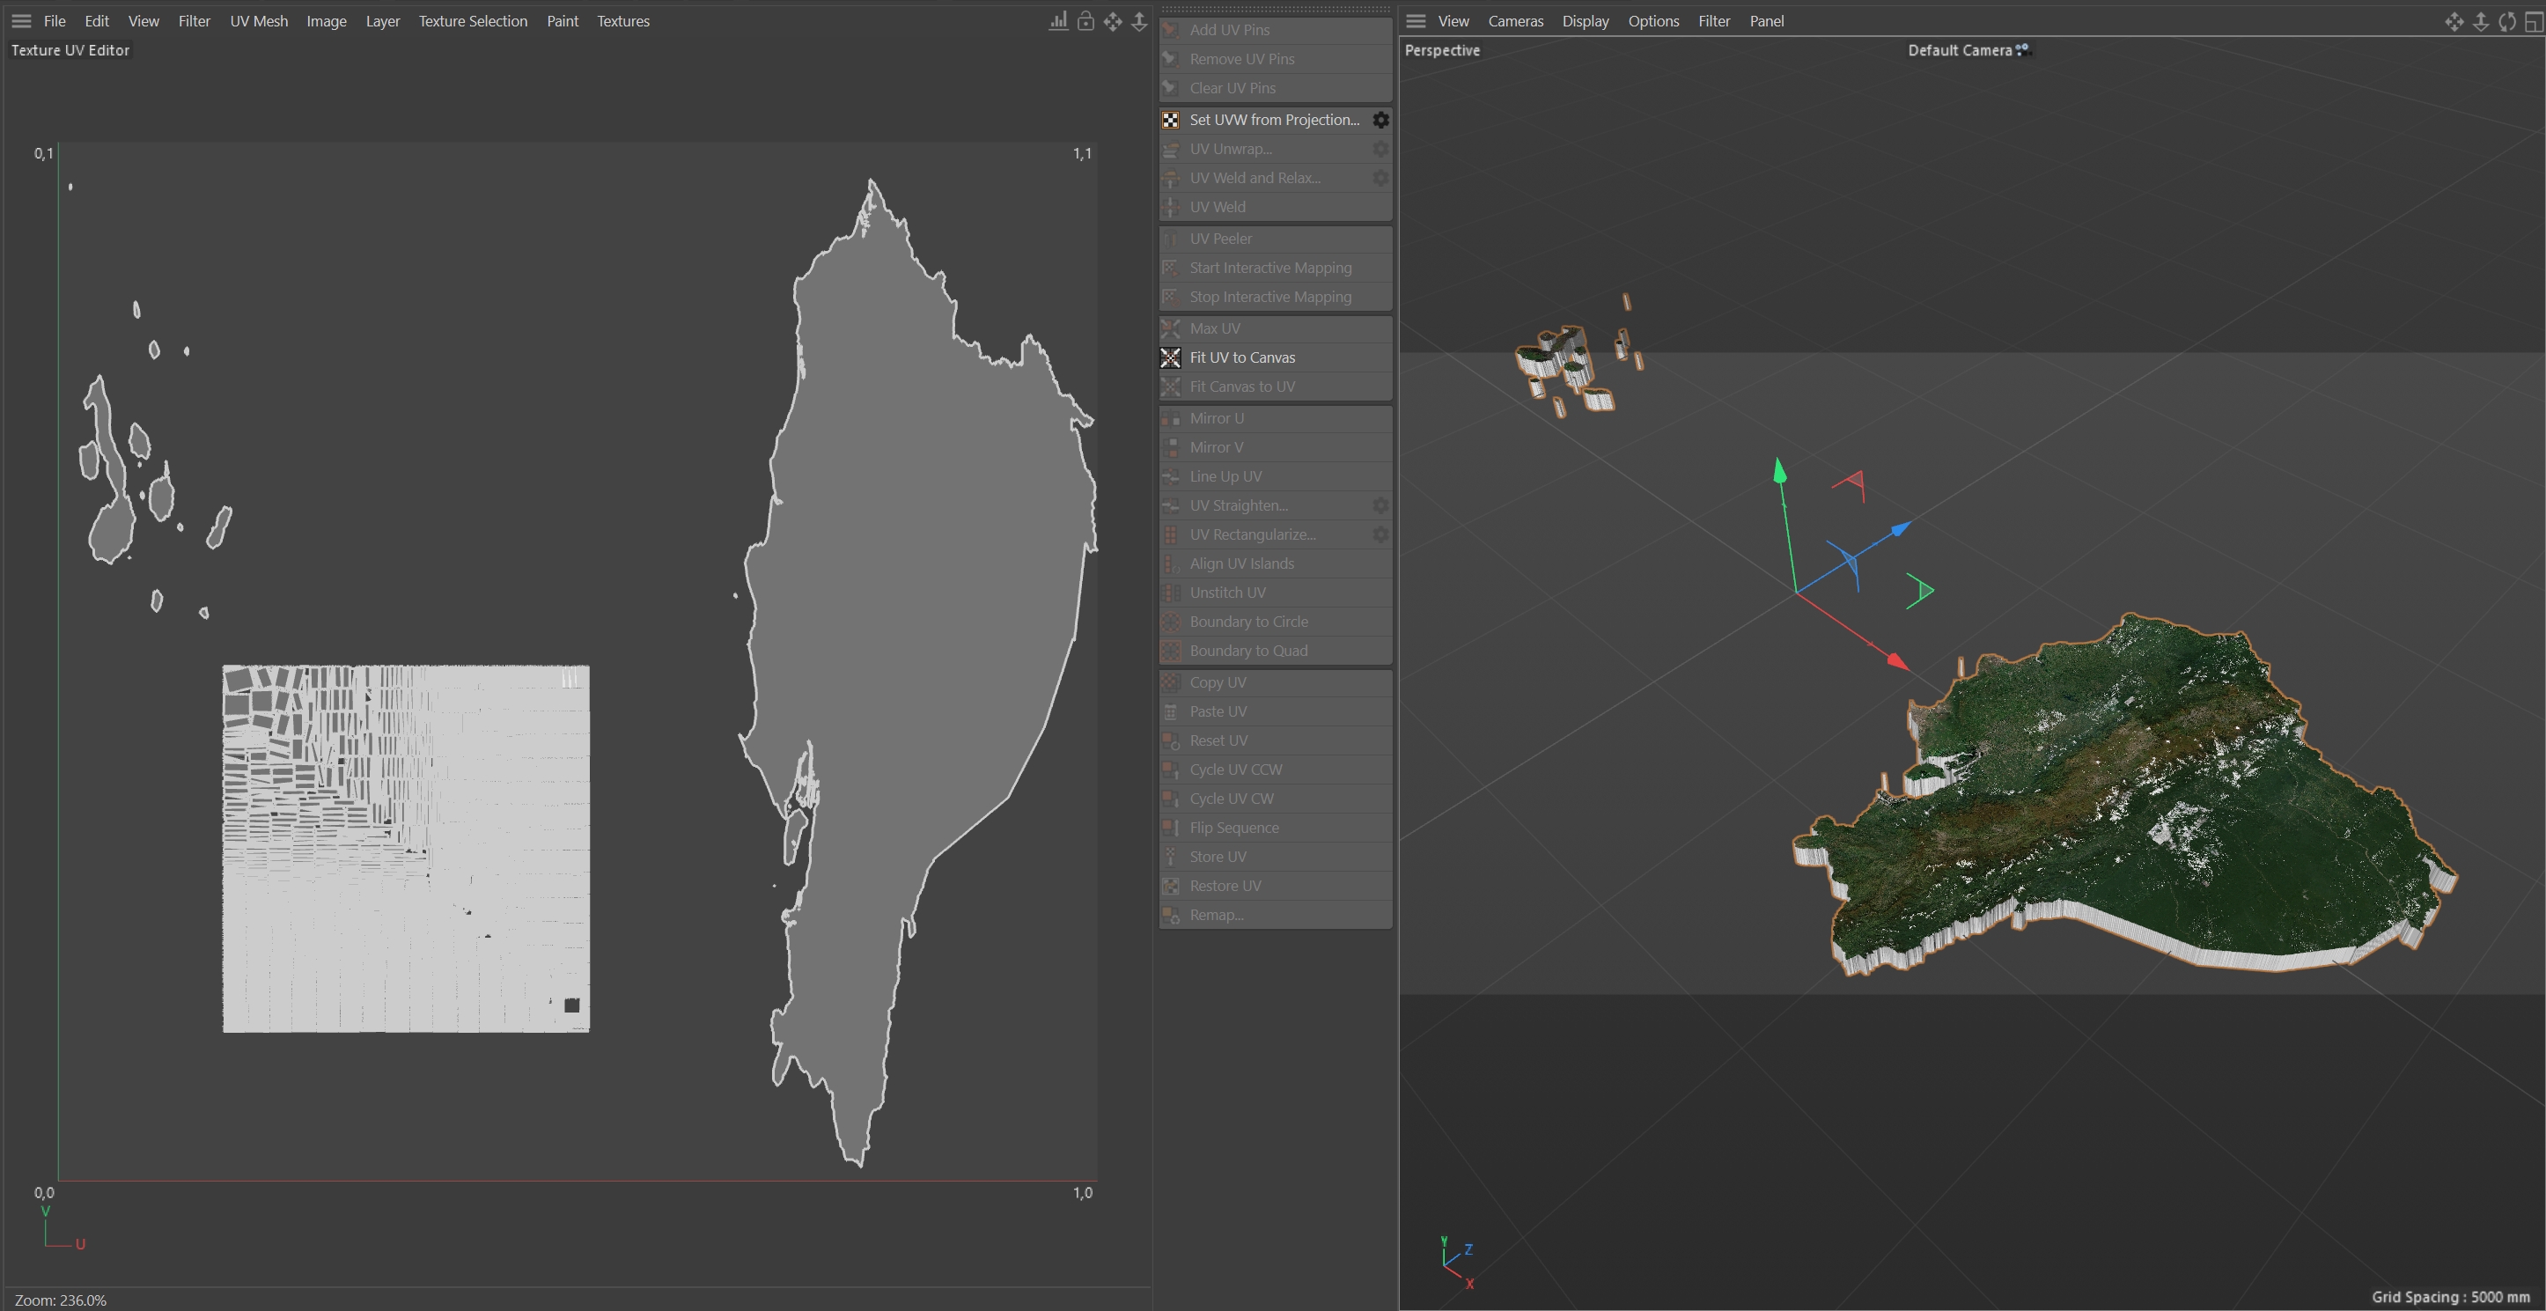
Task: Click the Fit UV to Canvas icon
Action: coord(1170,357)
